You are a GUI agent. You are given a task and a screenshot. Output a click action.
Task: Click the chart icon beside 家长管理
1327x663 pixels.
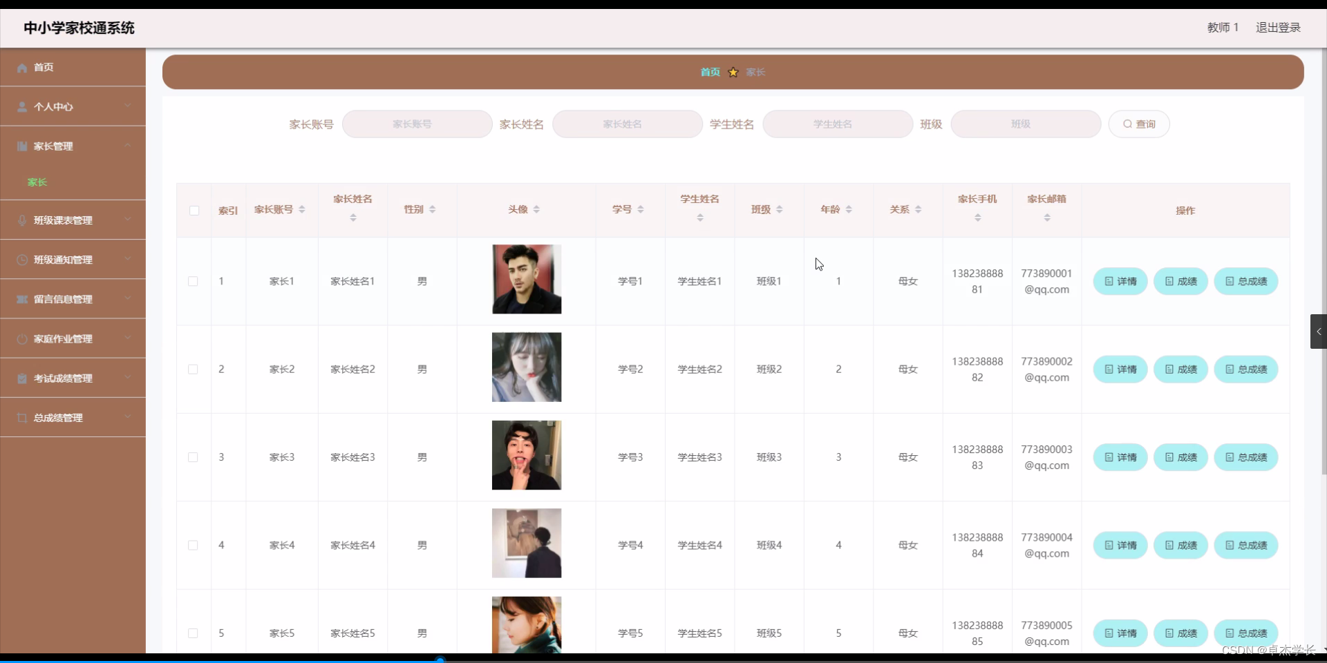point(21,146)
